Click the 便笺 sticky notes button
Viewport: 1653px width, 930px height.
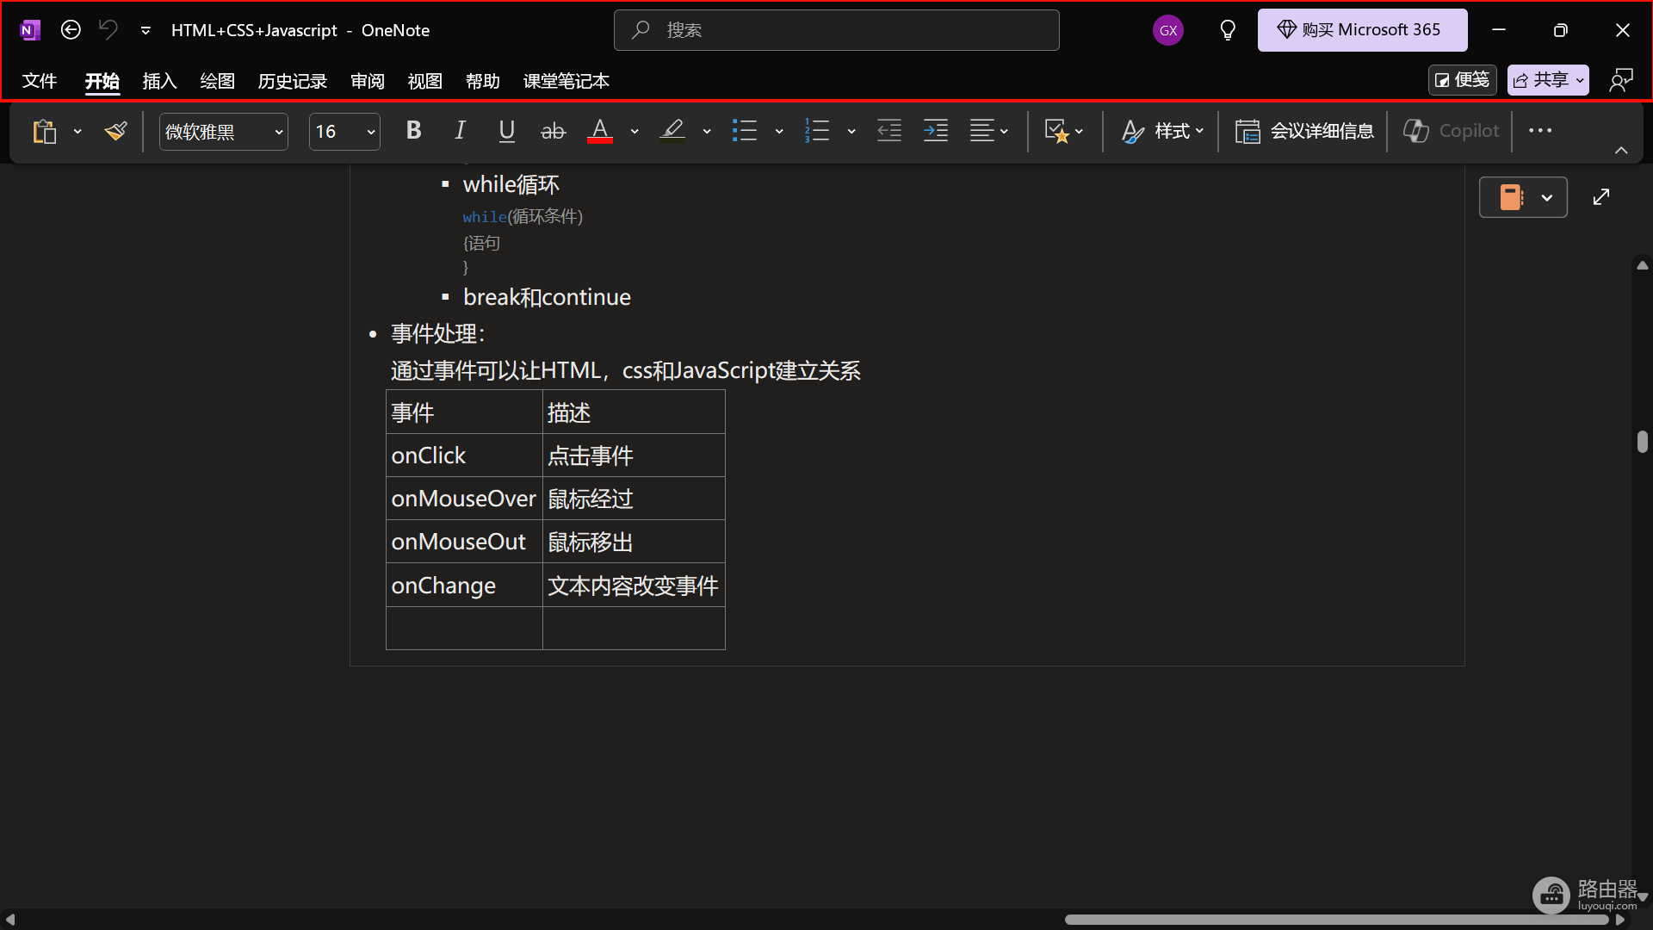pyautogui.click(x=1462, y=80)
